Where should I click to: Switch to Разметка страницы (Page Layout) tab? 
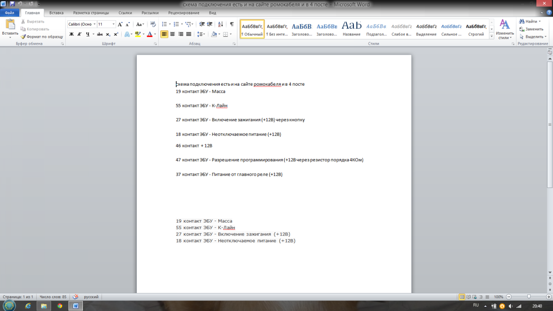90,13
